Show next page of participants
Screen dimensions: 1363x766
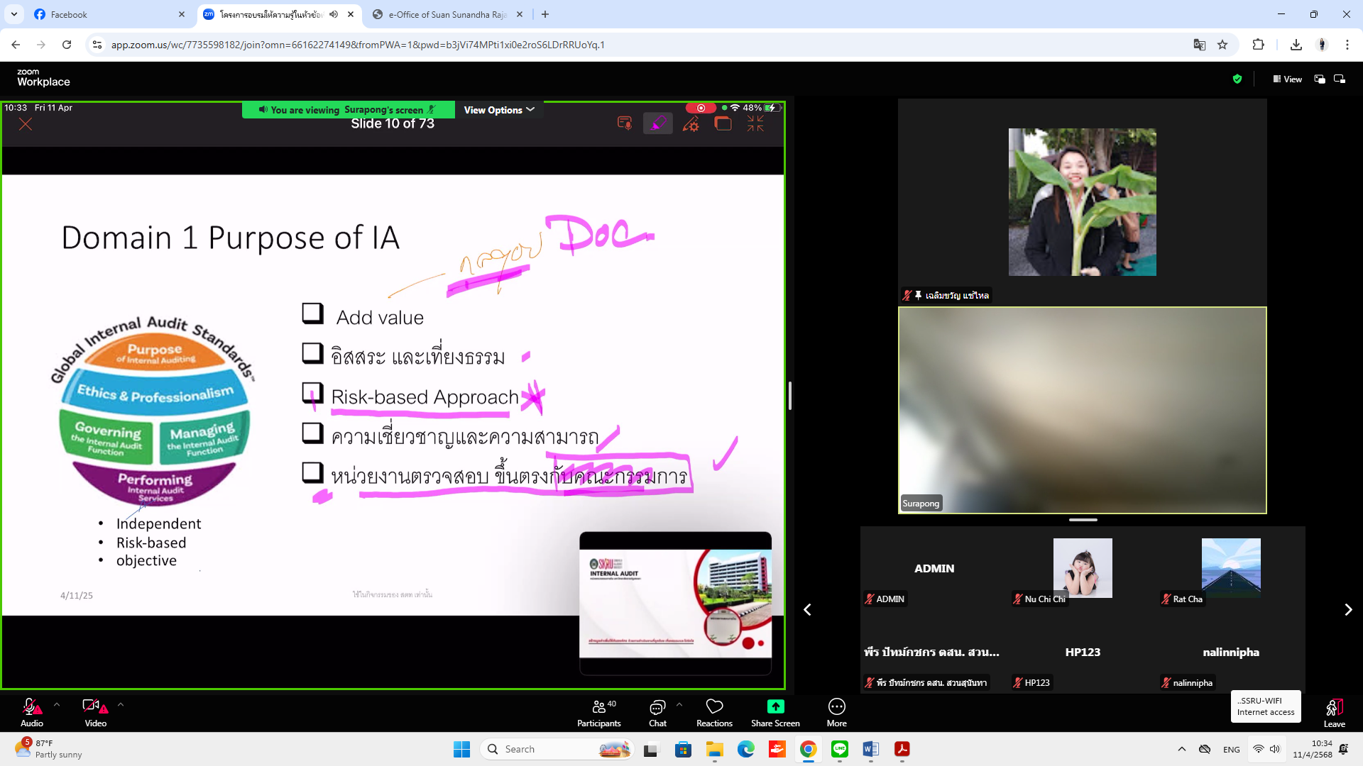(1348, 610)
